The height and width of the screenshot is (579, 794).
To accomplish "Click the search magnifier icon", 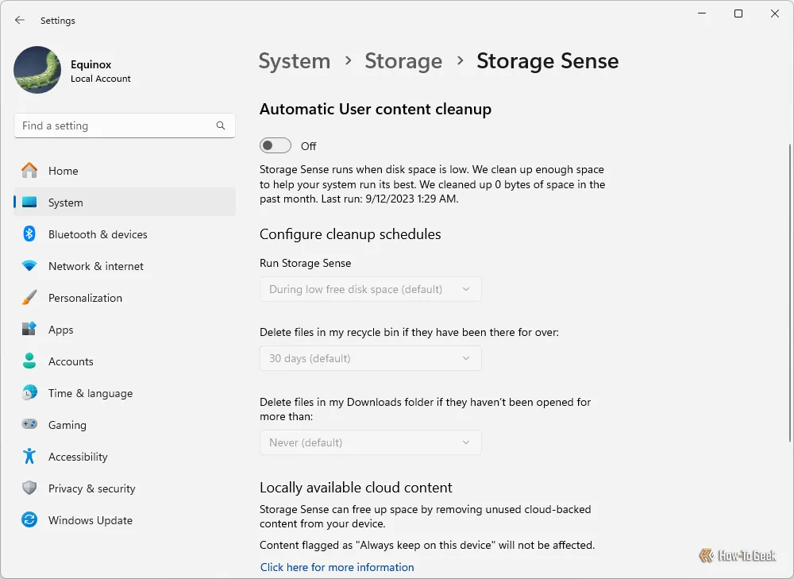I will pyautogui.click(x=221, y=125).
